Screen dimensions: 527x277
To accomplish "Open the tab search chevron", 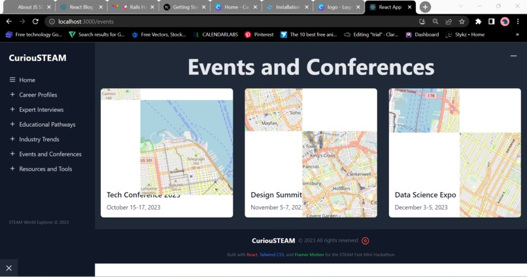I will coord(460,7).
